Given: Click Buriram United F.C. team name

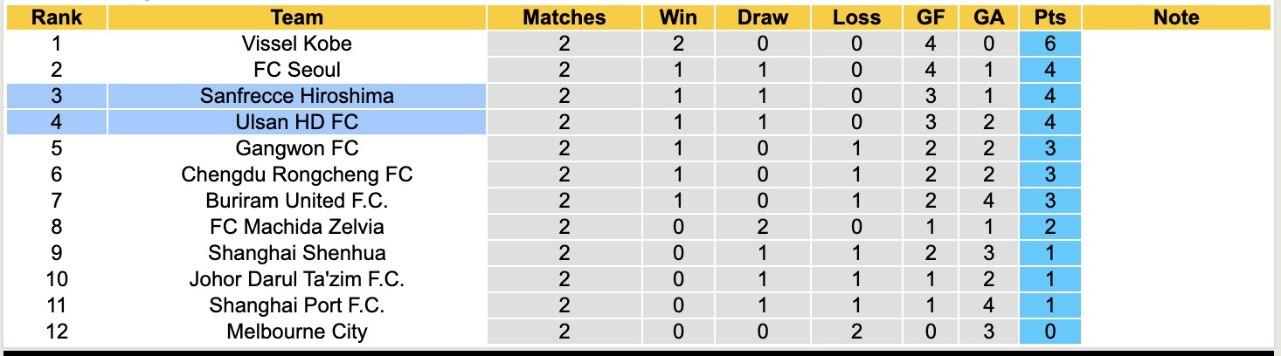Looking at the screenshot, I should pos(297,201).
